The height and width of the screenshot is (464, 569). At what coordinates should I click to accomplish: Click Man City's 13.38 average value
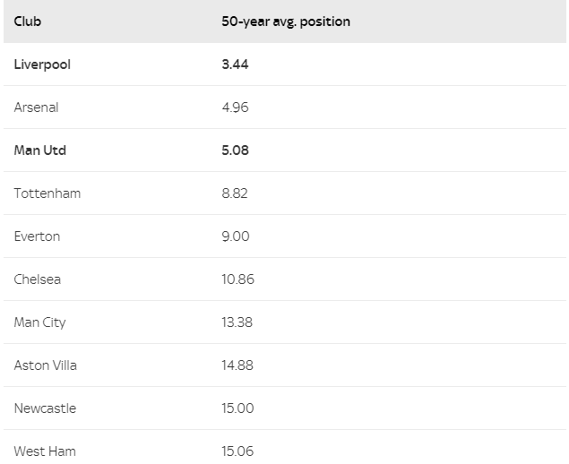tap(237, 322)
